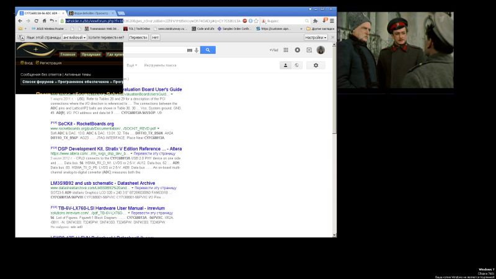Open the on-screen keyboard icon in search box
This screenshot has width=496, height=279.
pos(189,50)
